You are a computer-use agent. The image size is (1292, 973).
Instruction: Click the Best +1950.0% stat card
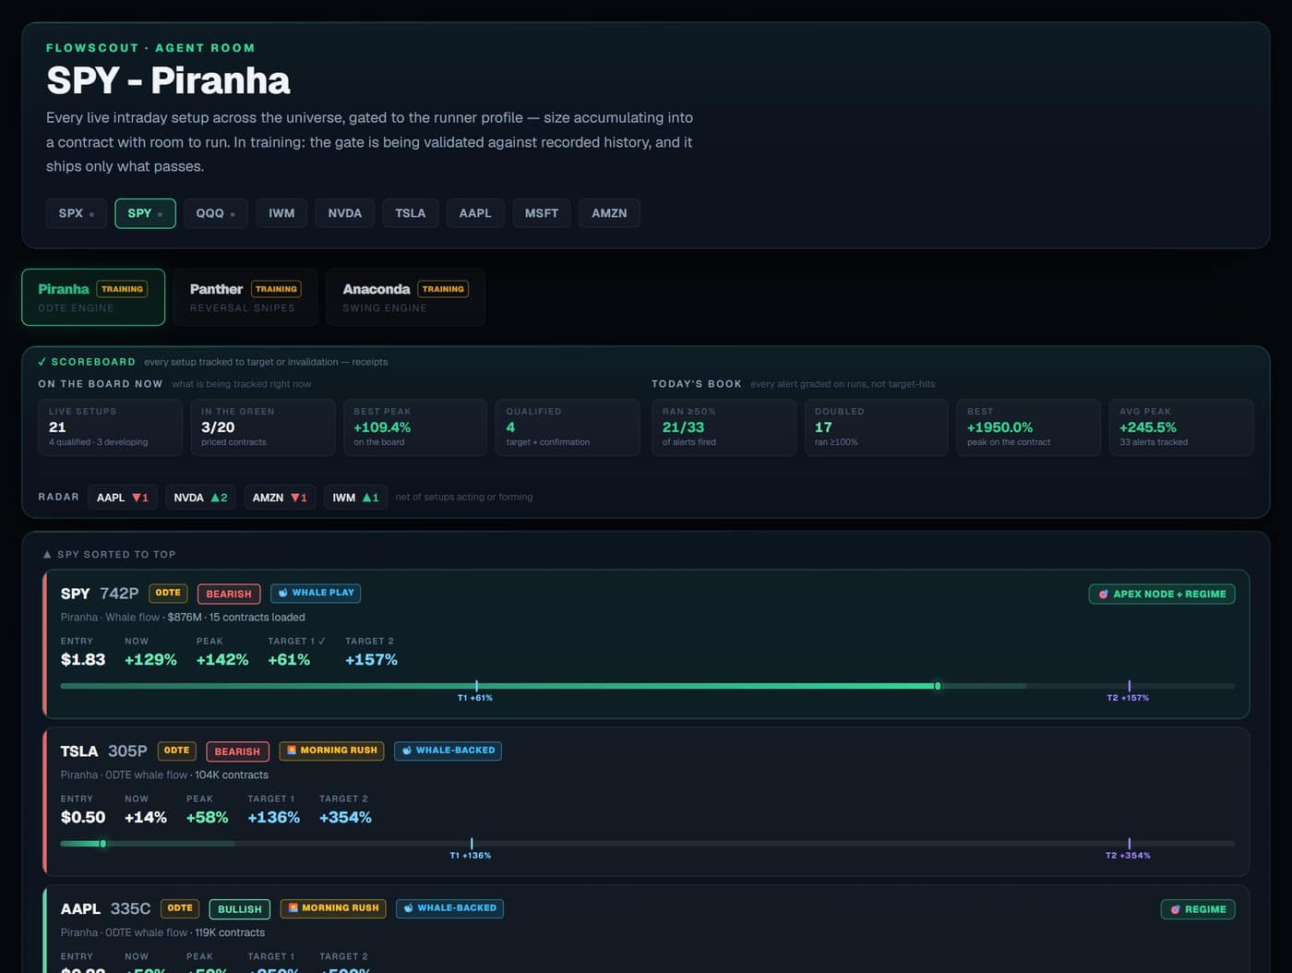click(1029, 427)
